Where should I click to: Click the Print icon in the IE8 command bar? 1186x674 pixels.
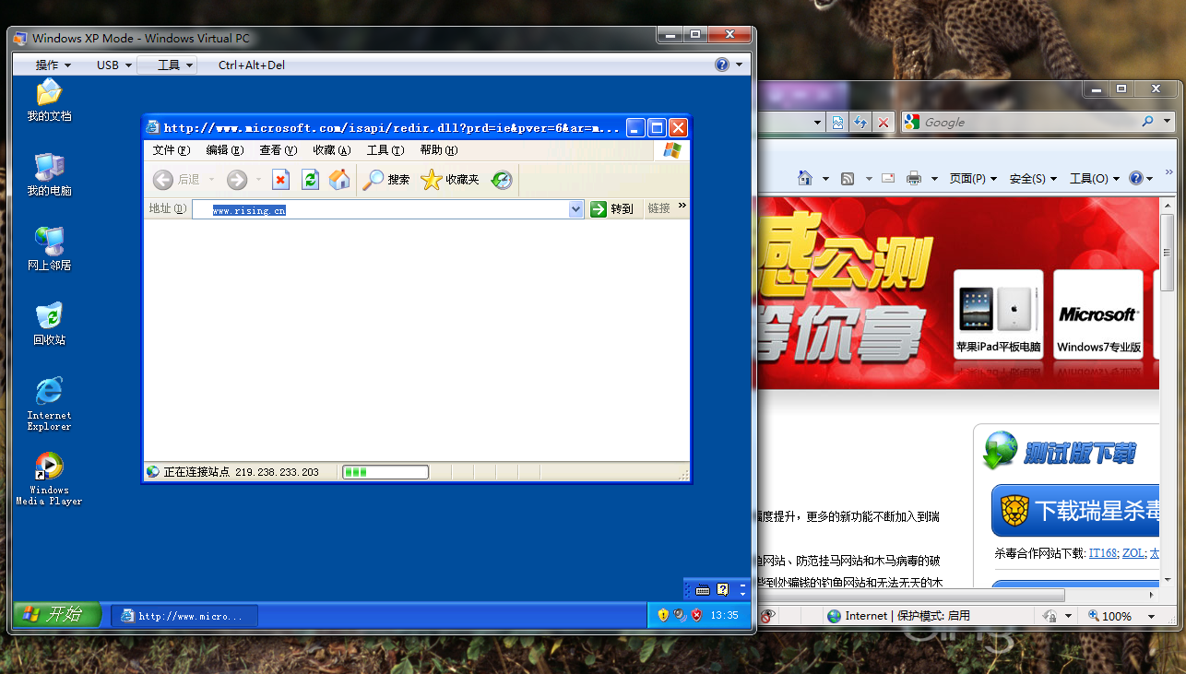914,178
